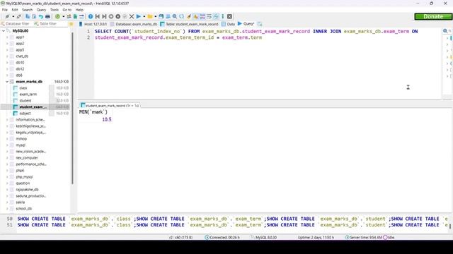Select the student table in the tree

(x=25, y=100)
